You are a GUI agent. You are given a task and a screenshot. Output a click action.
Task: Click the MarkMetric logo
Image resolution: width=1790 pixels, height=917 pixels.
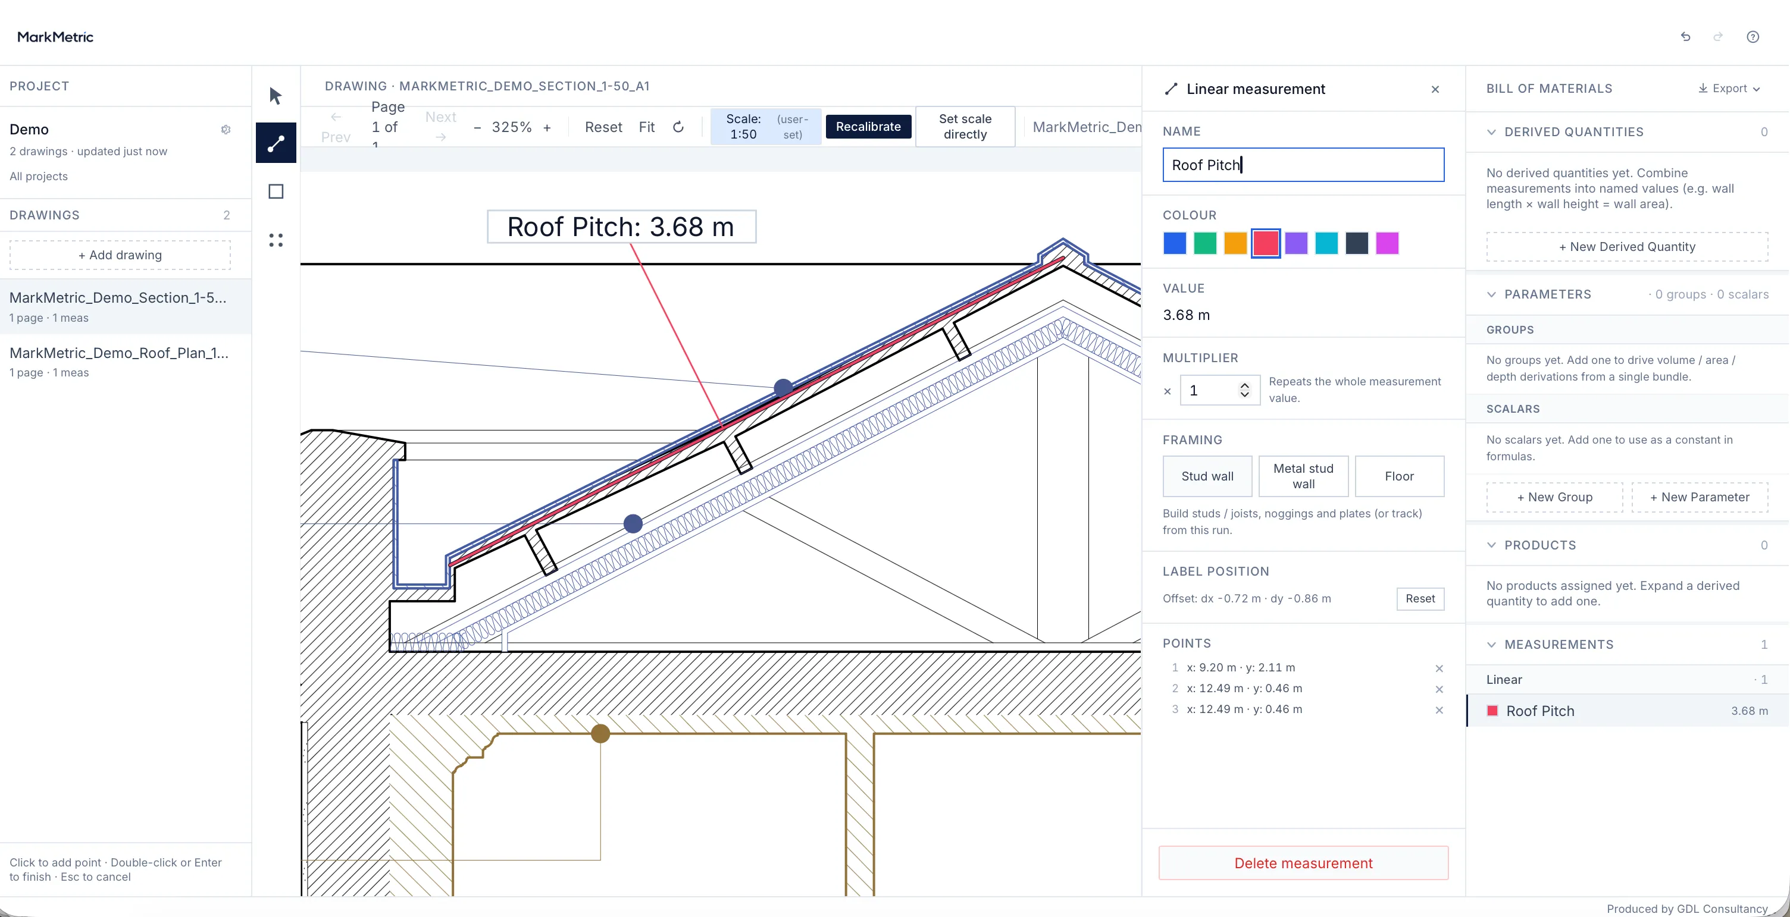click(55, 37)
